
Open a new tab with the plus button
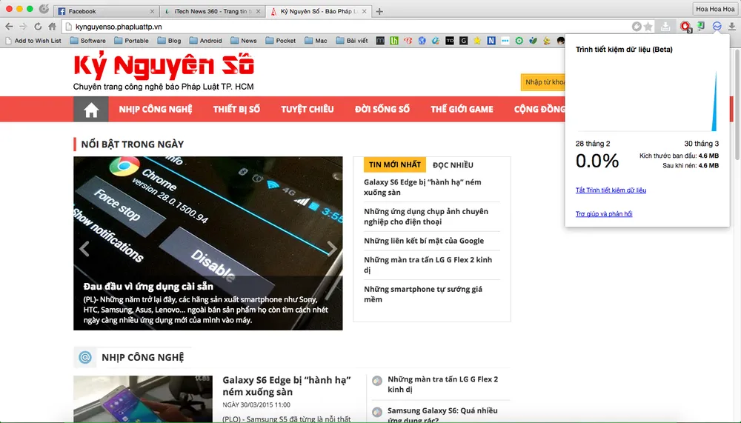[x=379, y=11]
